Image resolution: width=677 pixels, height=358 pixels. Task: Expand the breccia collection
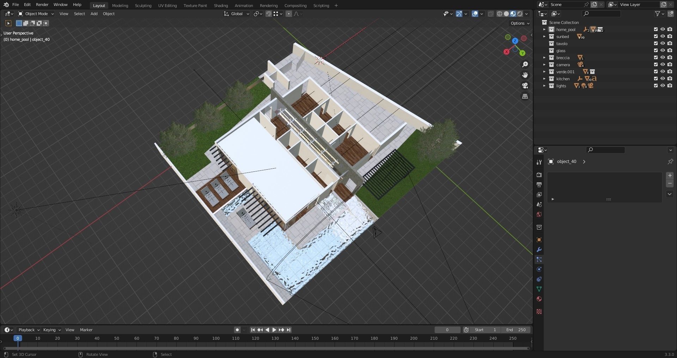(544, 58)
